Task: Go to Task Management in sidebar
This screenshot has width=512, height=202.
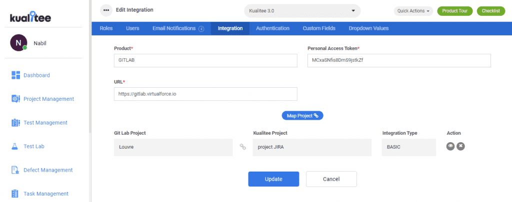Action: pos(46,194)
